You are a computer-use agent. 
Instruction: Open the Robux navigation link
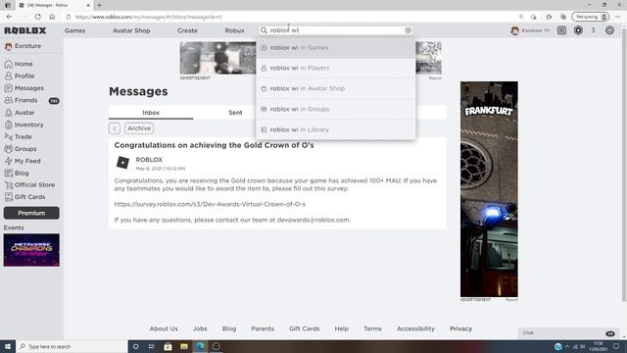[x=234, y=30]
